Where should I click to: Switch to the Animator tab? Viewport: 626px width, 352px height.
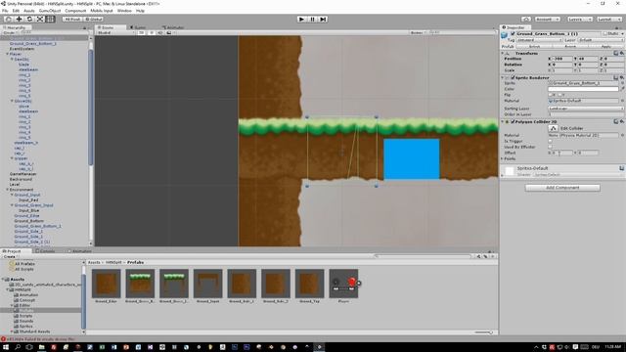[173, 27]
